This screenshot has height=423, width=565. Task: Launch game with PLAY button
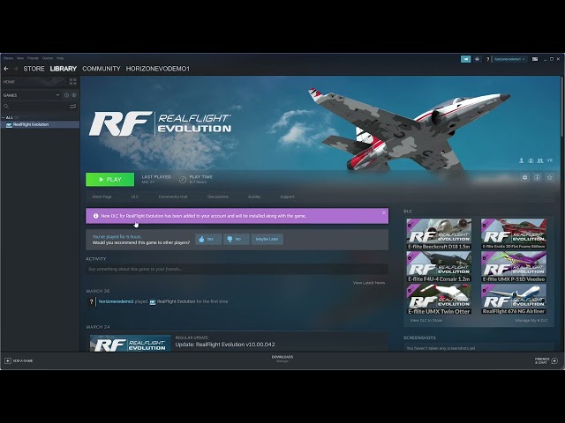109,179
